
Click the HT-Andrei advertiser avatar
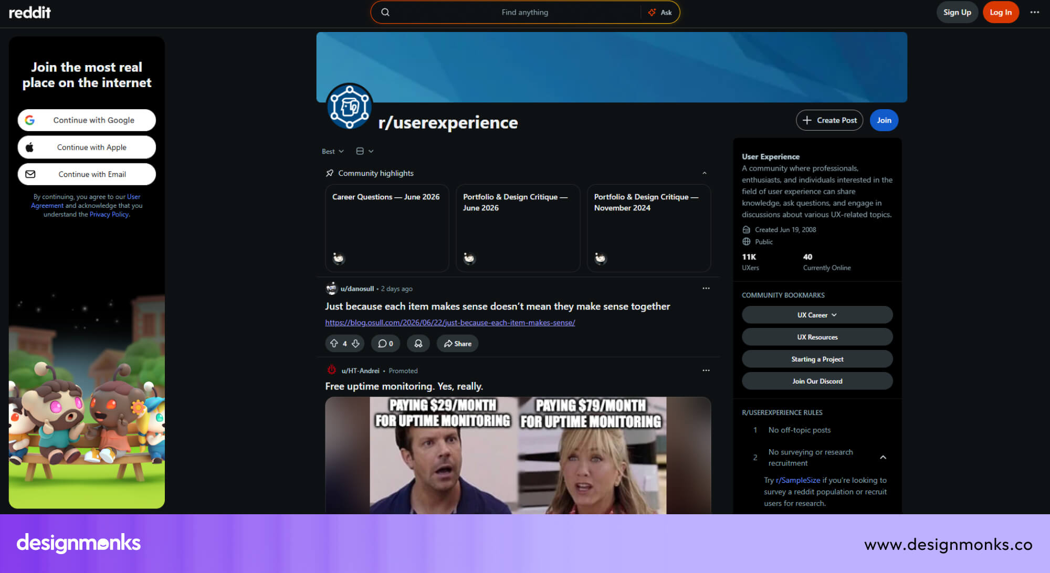(331, 370)
